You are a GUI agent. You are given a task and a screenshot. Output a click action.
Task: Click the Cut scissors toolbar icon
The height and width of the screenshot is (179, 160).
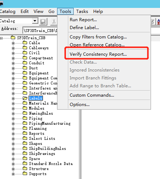(x=54, y=22)
